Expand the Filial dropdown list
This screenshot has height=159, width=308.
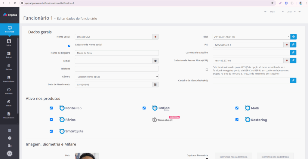pos(251,37)
